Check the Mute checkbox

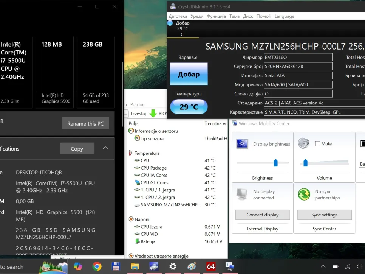317,144
